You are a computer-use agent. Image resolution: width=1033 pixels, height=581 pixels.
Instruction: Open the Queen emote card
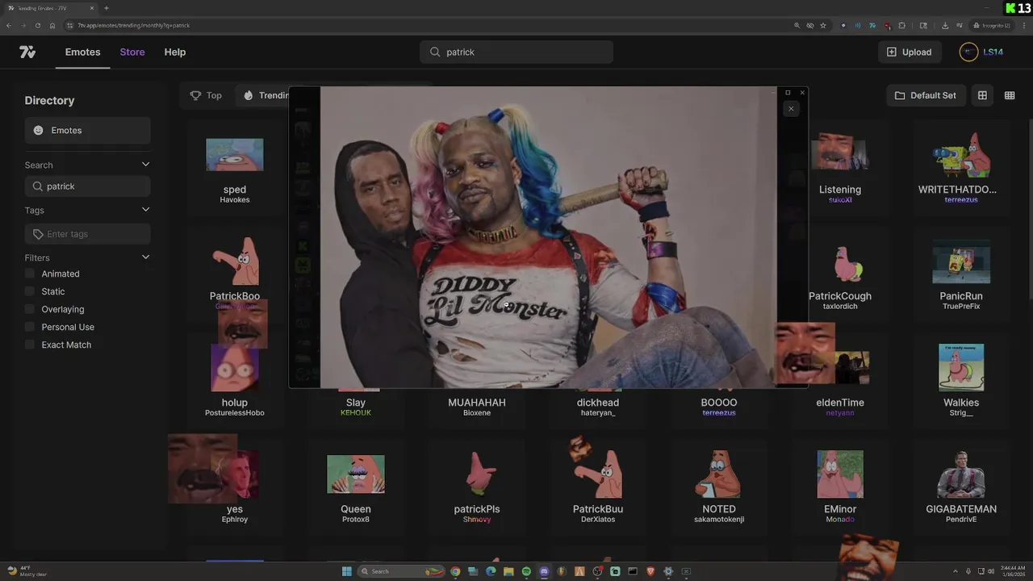356,488
